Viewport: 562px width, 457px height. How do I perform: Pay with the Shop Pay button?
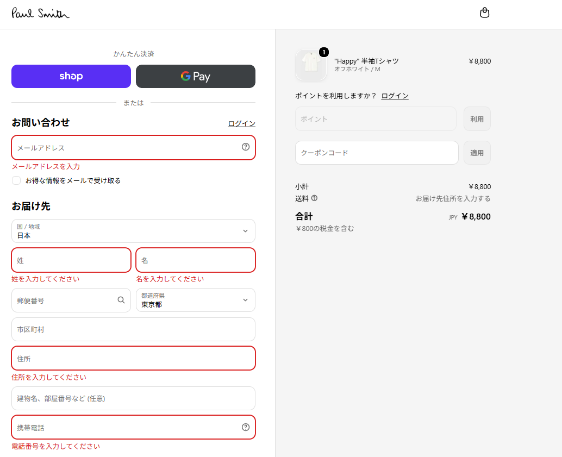coord(71,76)
